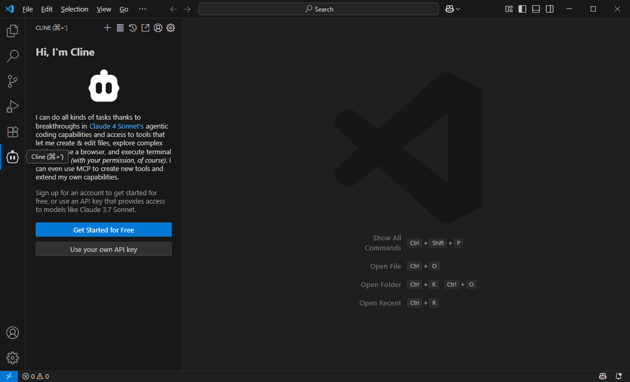630x382 pixels.
Task: Select the Cline robot icon in activity bar
Action: [13, 157]
